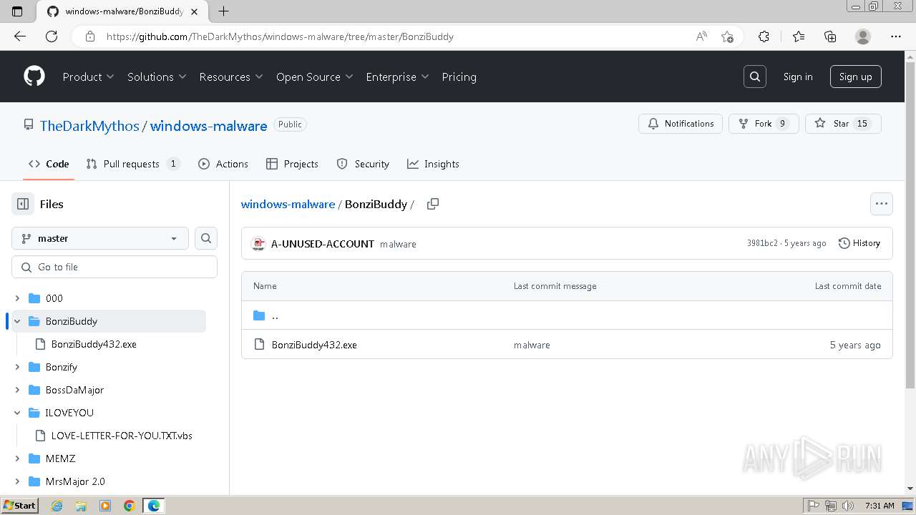Switch to the Code tab
The width and height of the screenshot is (916, 515).
(49, 164)
